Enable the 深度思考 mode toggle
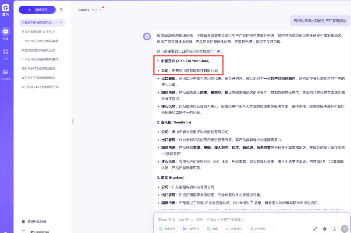This screenshot has height=233, width=351. tap(167, 229)
